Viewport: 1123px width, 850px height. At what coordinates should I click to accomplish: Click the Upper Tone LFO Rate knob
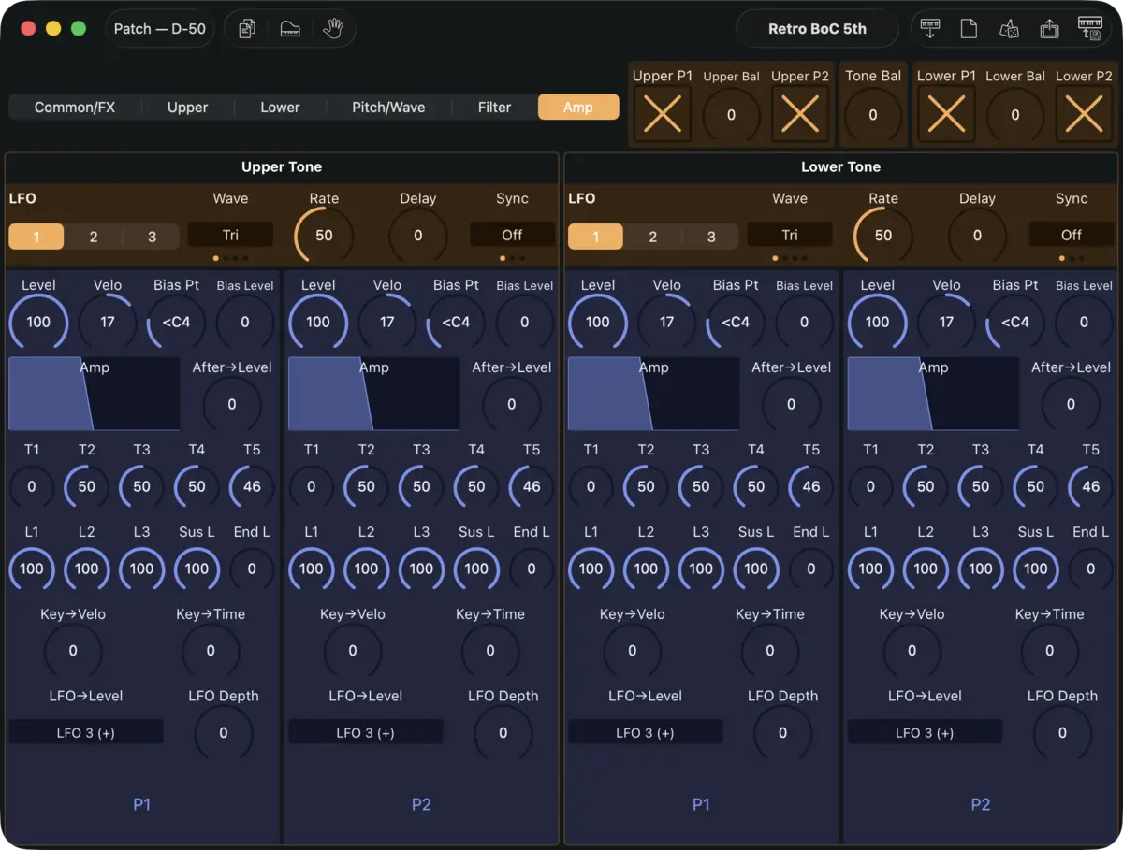pyautogui.click(x=324, y=235)
